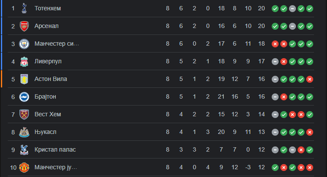Click the Manchester City crest icon
The image size is (327, 177).
click(x=24, y=43)
